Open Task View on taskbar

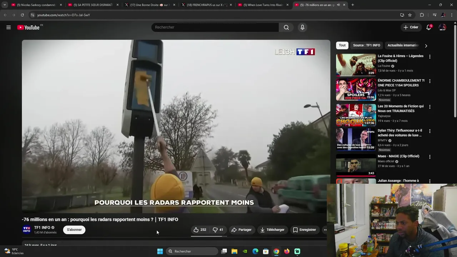tap(224, 251)
